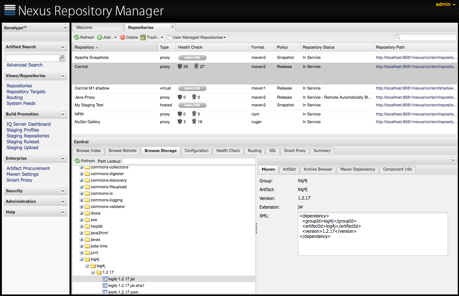Collapse the 1.2.17 version folder
Screen dimensions: 459x296
click(x=93, y=273)
